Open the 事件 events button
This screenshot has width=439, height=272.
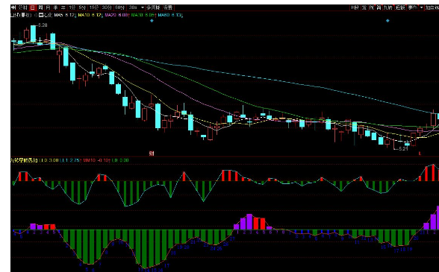coord(412,7)
